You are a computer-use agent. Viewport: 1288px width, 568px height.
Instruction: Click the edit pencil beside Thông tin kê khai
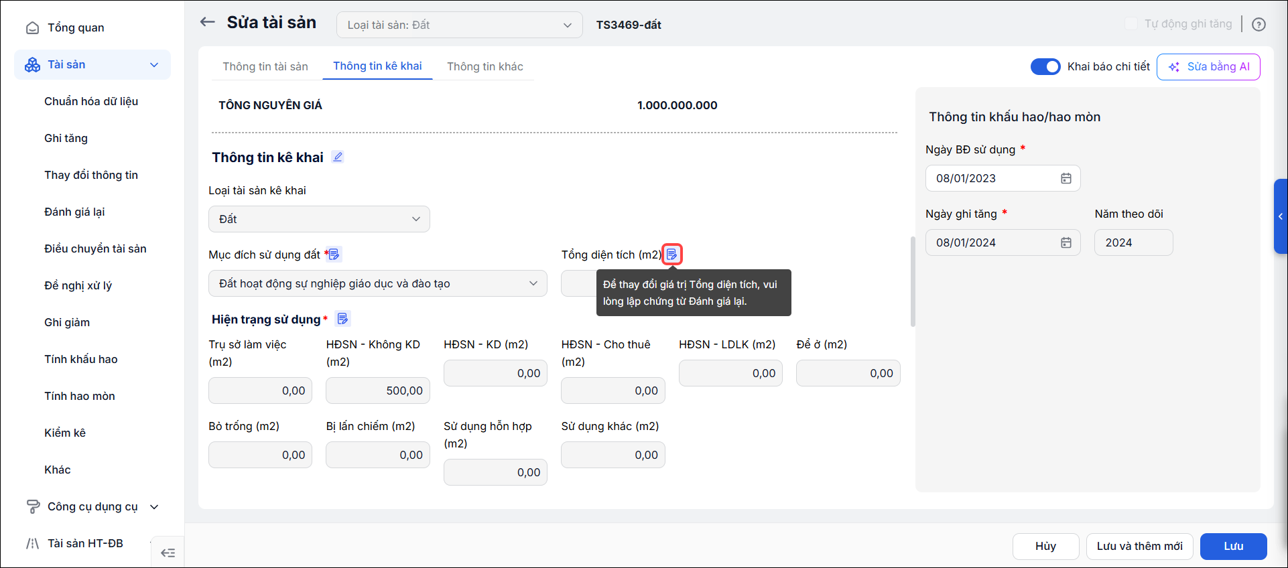pyautogui.click(x=338, y=157)
